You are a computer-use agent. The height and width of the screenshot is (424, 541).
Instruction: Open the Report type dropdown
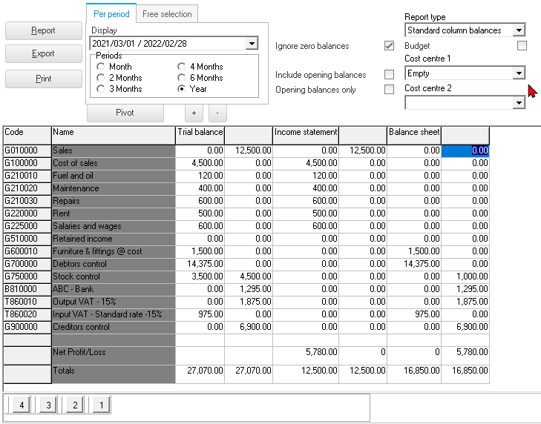pos(519,30)
